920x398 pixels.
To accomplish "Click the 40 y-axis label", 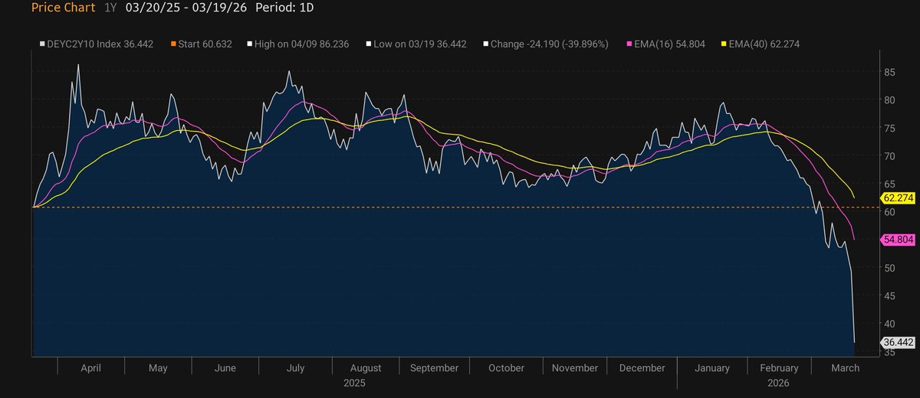I will [x=890, y=324].
